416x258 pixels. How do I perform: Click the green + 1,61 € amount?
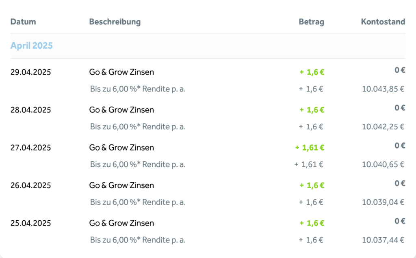click(310, 148)
